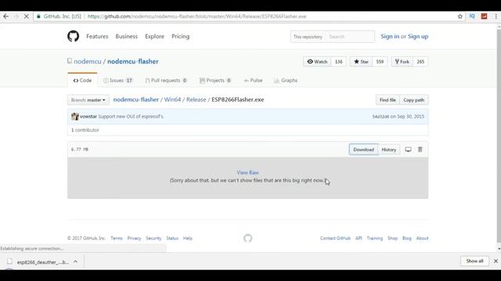Open nodemcu owner link
The image size is (501, 281).
coord(88,62)
